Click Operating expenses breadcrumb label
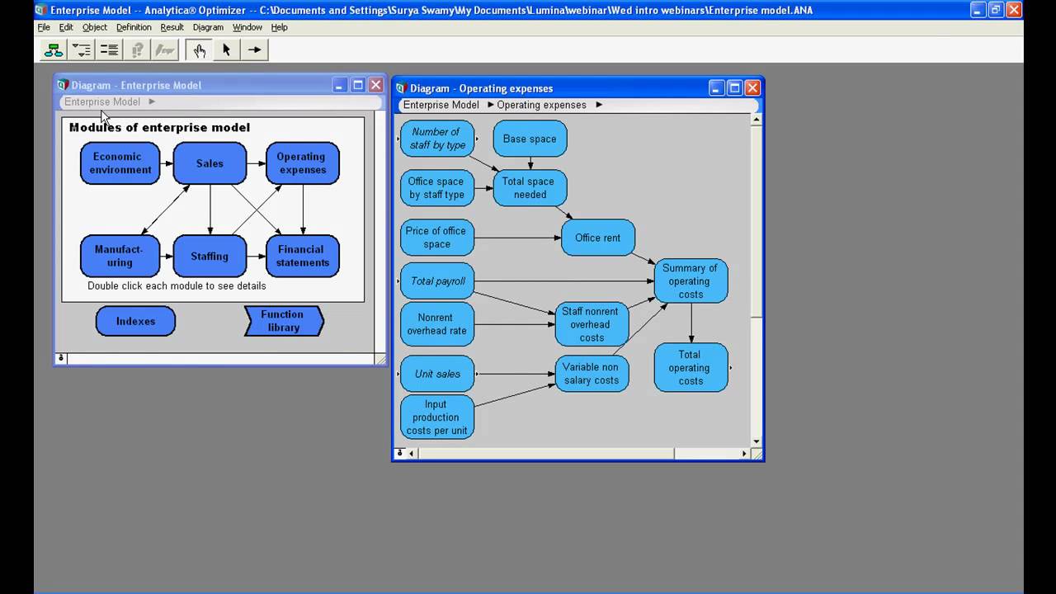This screenshot has height=594, width=1056. coord(541,105)
